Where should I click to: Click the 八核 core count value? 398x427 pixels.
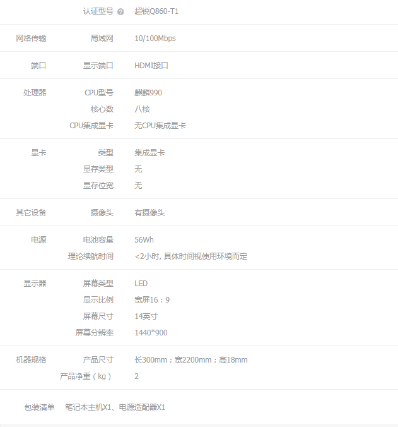142,109
